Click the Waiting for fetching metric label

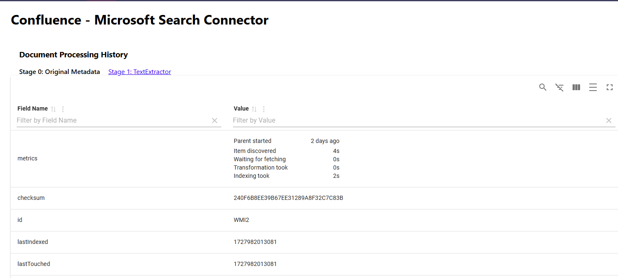(x=260, y=159)
